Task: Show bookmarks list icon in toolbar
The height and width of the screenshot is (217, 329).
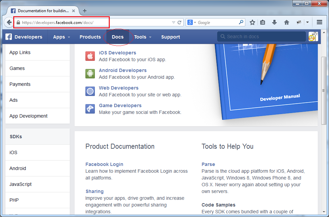Action: (x=263, y=22)
